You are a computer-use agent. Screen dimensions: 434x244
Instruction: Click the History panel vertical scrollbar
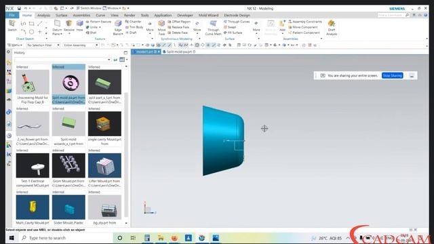coord(126,155)
